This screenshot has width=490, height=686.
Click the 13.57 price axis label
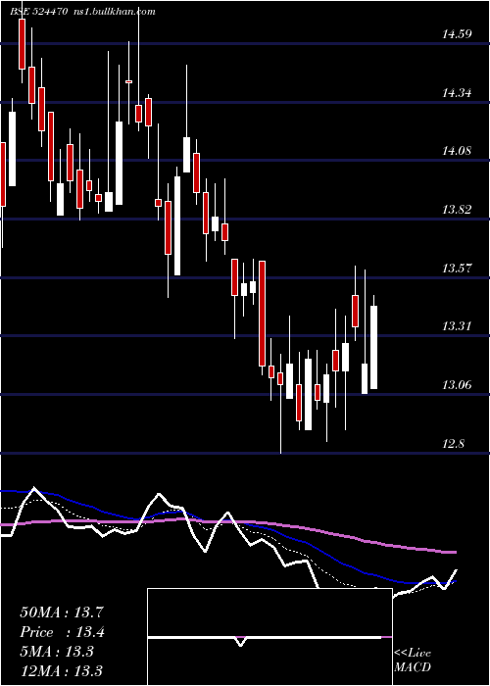tap(457, 268)
